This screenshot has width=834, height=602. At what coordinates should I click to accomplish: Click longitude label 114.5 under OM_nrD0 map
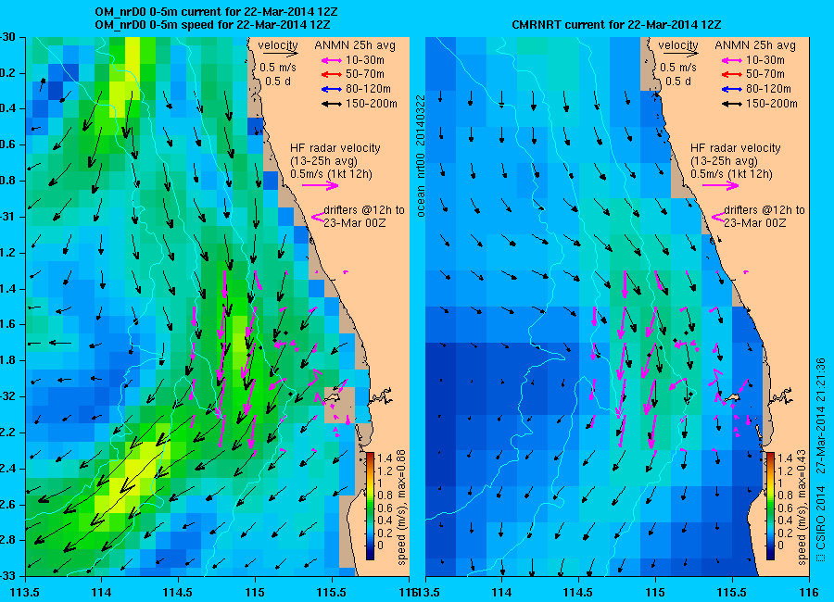[178, 592]
